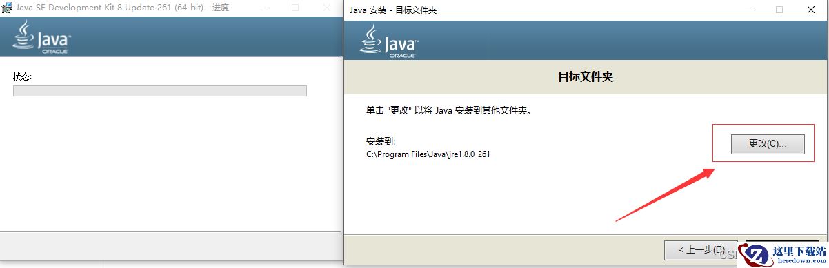
Task: Maximize the JDK 8 Update 261 progress window
Action: (295, 8)
